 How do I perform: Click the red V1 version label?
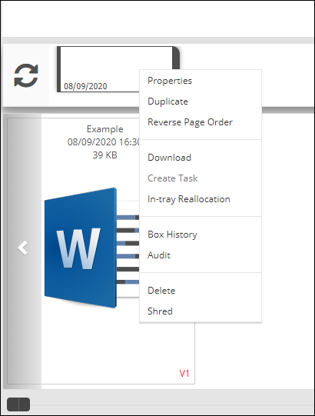[x=184, y=373]
